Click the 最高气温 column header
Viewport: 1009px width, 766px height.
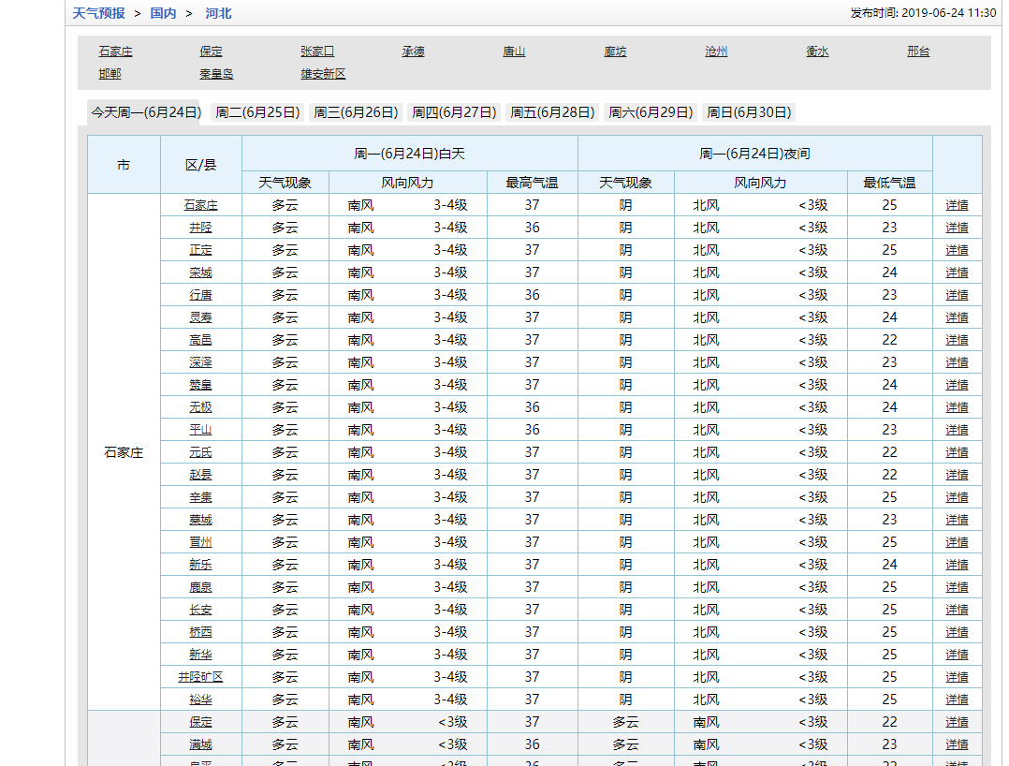coord(533,183)
